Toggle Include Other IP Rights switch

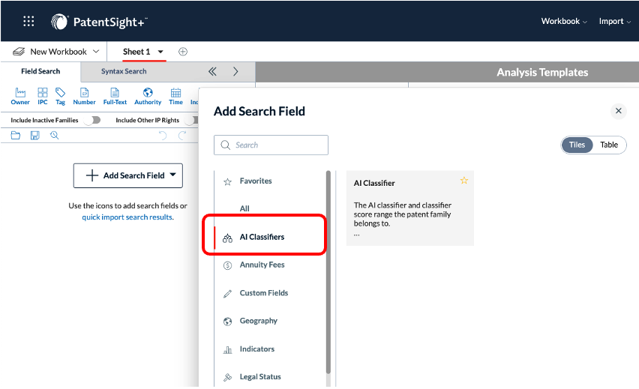[191, 120]
